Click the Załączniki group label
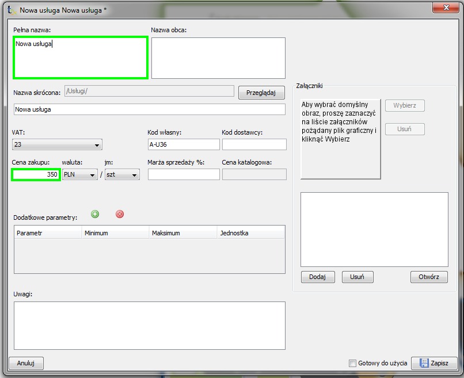Screen dimensions: 464x378 309,86
